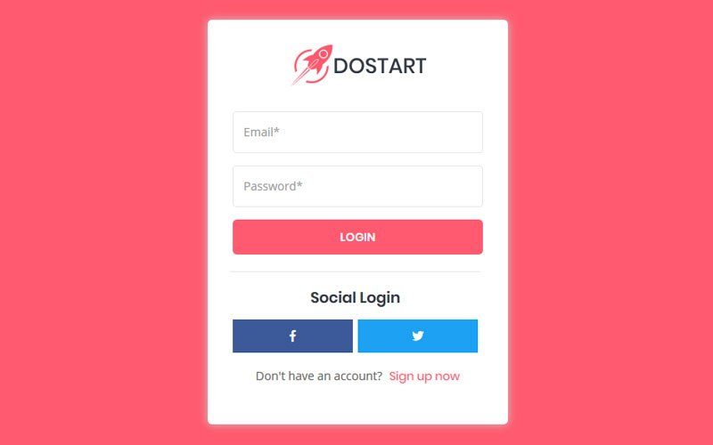Click the "Don't have an account?" text
Viewport: 713px width, 445px height.
click(319, 376)
